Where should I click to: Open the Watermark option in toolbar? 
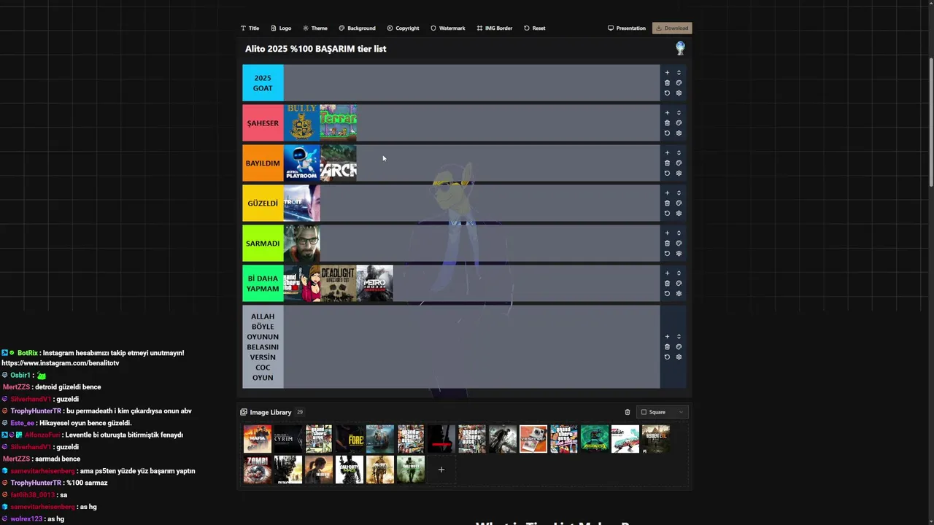click(447, 28)
